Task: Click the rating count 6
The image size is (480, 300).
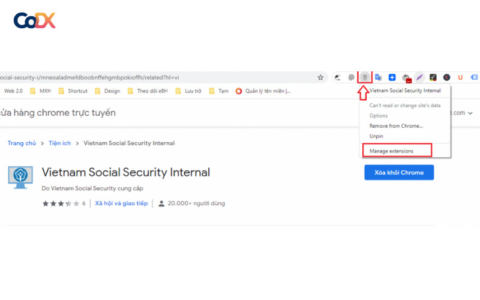Action: pos(84,203)
